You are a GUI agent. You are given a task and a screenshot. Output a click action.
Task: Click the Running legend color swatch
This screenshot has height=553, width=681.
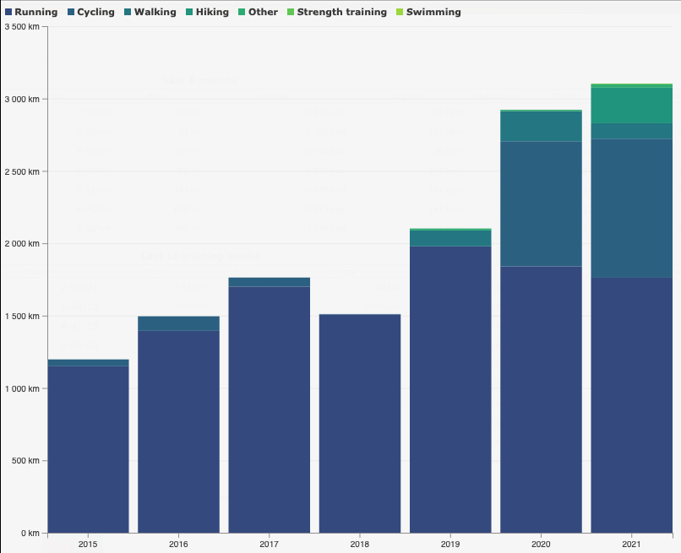[8, 13]
